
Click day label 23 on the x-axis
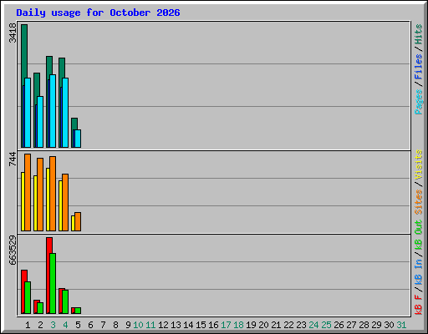click(301, 325)
